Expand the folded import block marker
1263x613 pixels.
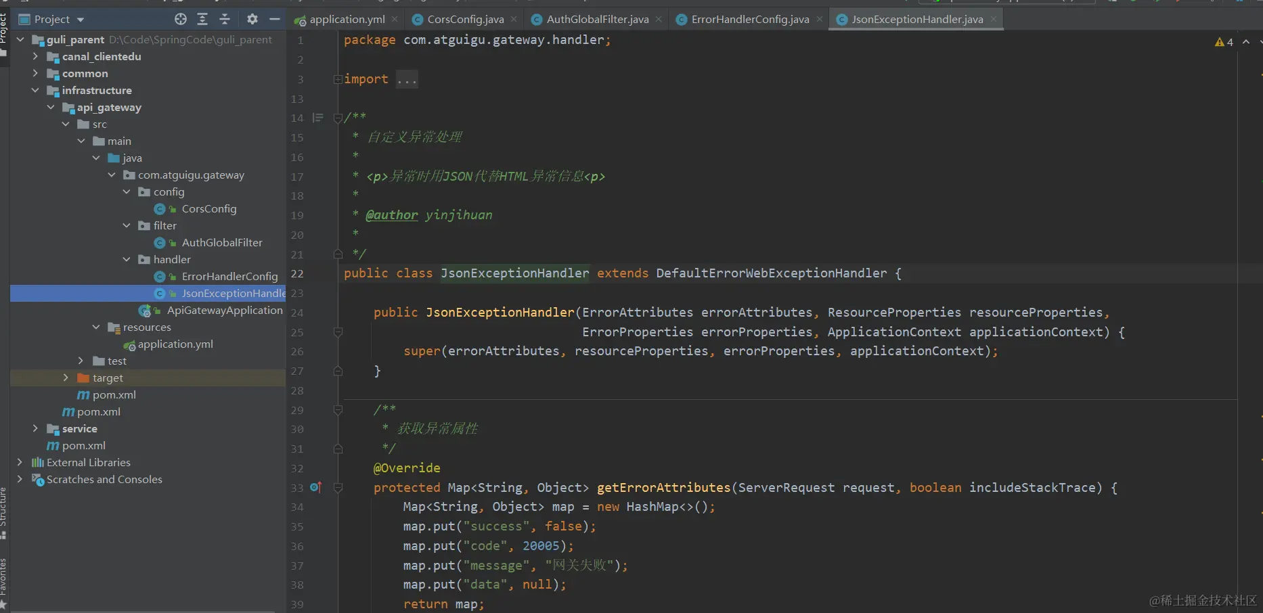337,79
